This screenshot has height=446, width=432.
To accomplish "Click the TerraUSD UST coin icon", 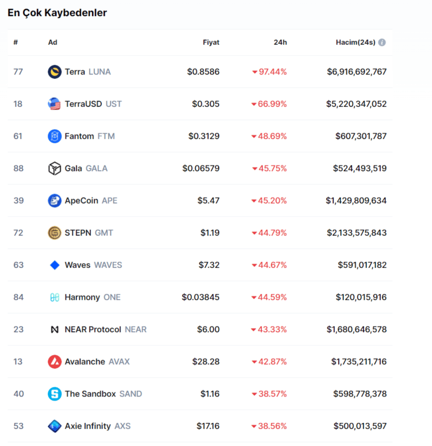I will (55, 104).
